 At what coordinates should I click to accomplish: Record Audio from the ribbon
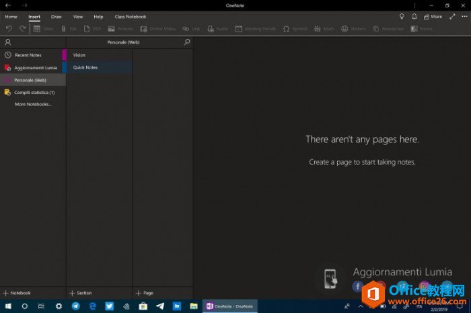[218, 29]
